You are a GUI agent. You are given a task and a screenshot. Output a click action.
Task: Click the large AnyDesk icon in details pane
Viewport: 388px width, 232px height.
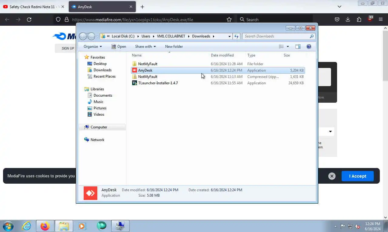[x=90, y=193]
